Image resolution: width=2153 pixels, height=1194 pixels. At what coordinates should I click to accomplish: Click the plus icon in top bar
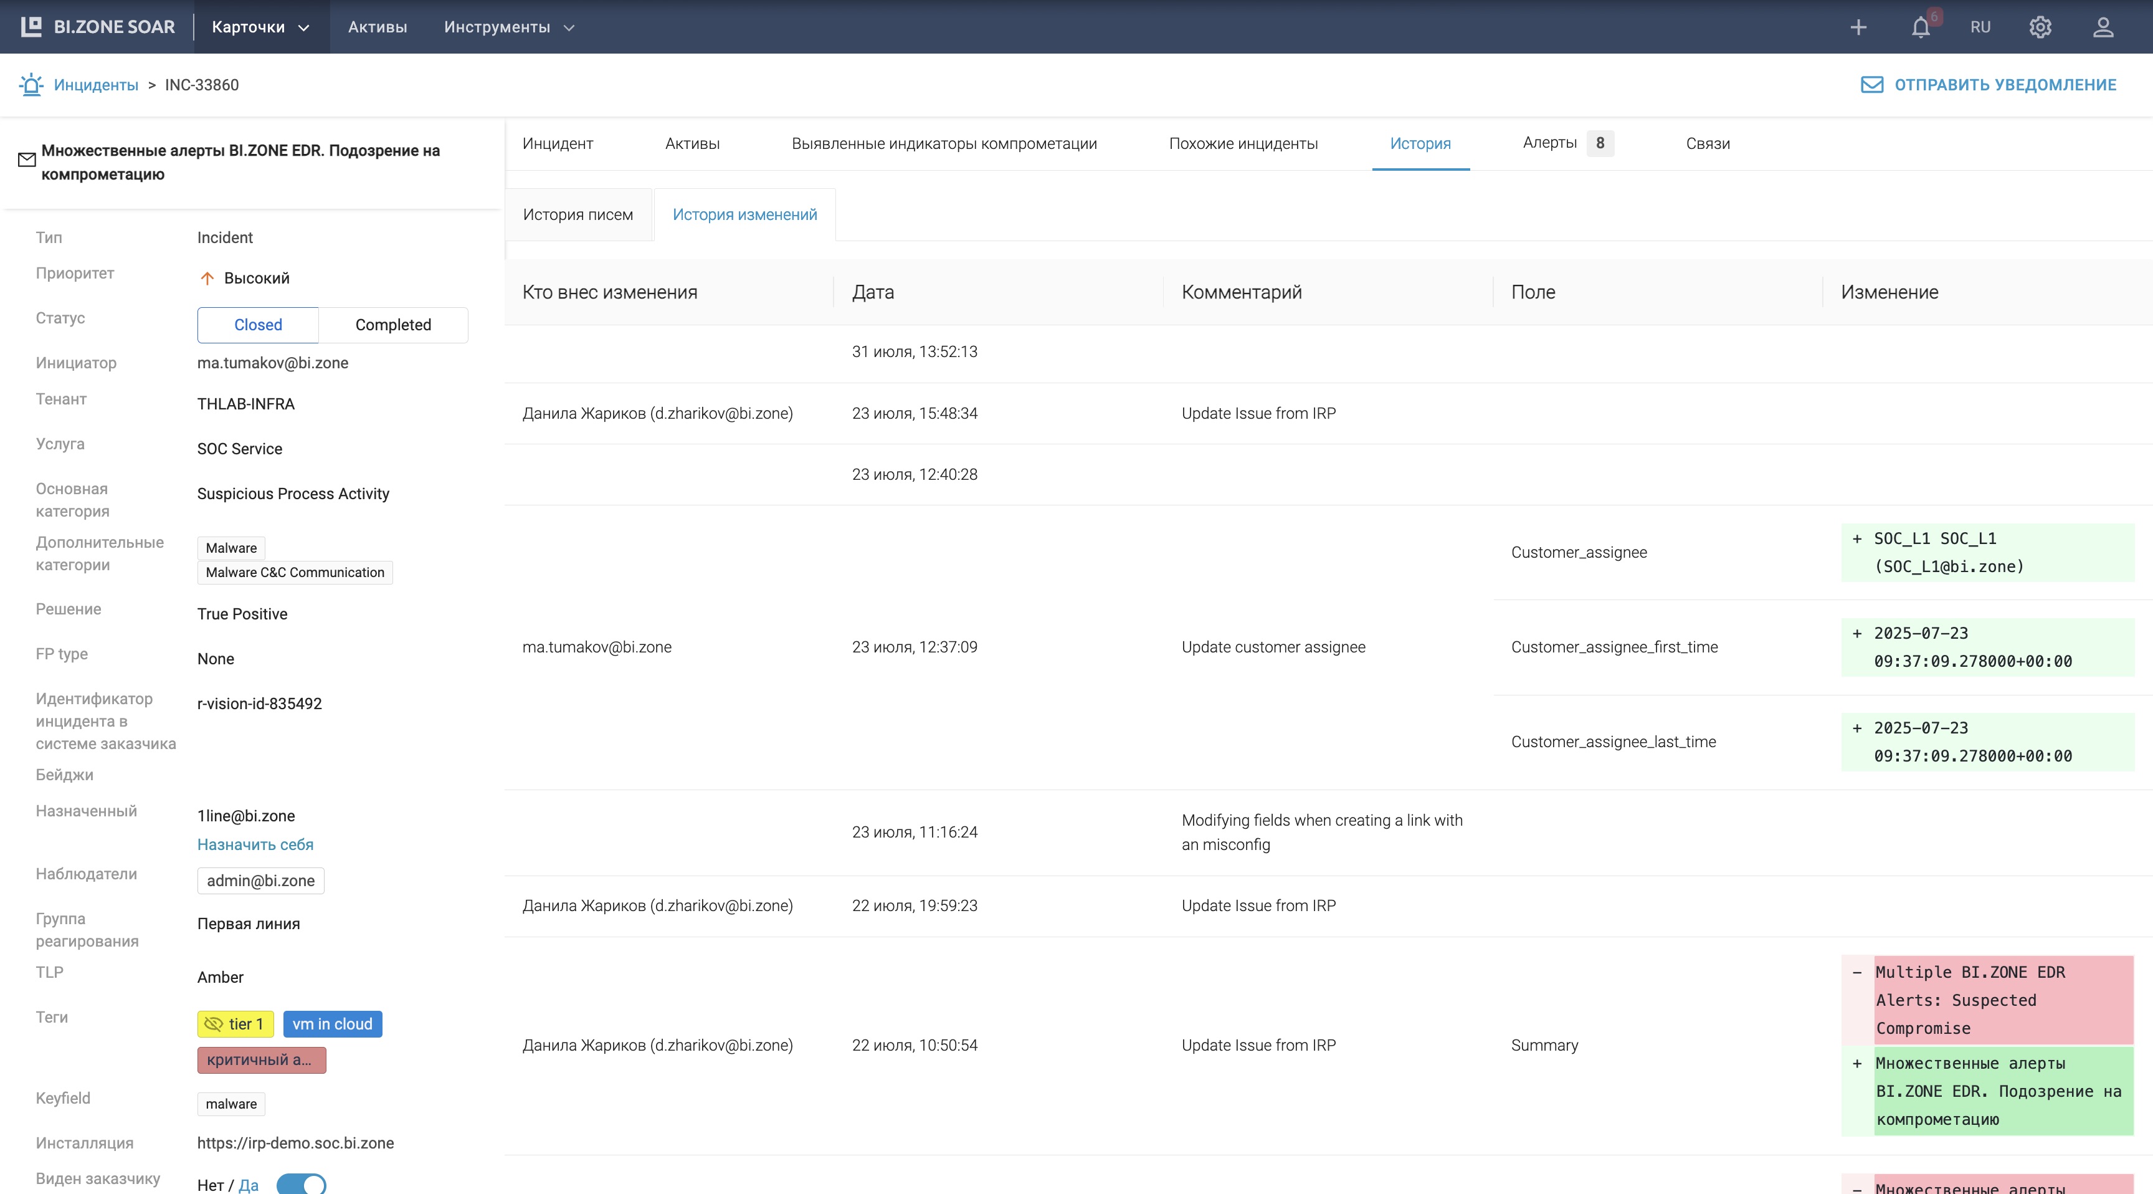pyautogui.click(x=1858, y=27)
